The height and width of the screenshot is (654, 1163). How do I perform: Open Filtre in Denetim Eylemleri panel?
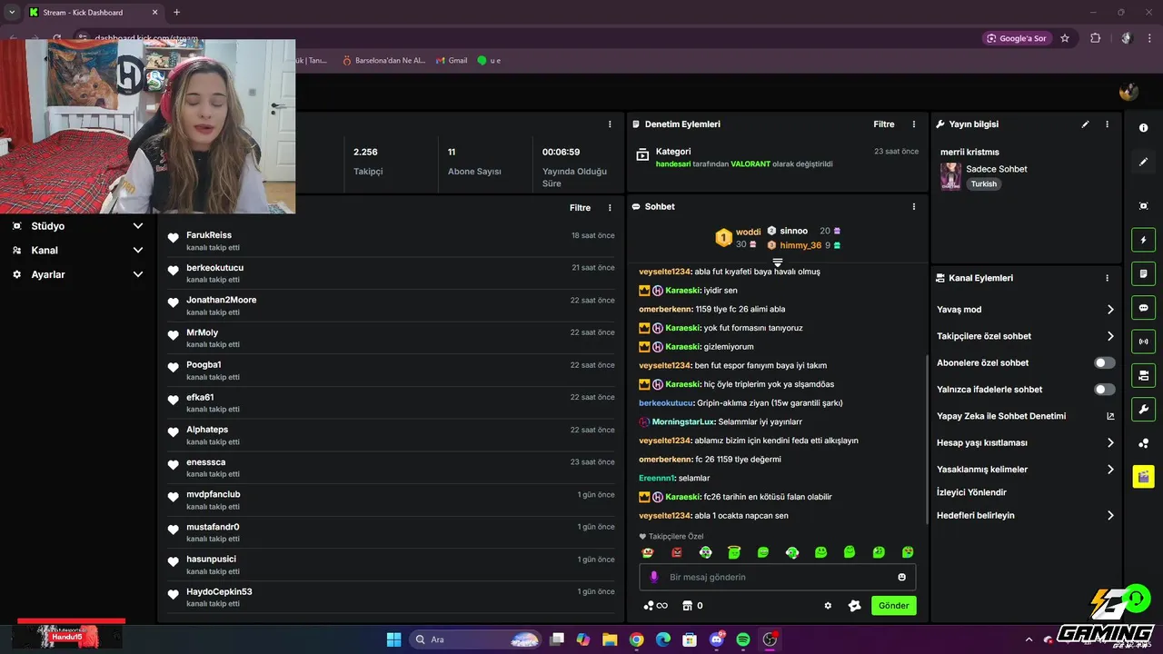pyautogui.click(x=884, y=124)
